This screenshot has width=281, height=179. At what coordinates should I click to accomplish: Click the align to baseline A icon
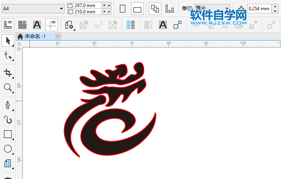163,25
